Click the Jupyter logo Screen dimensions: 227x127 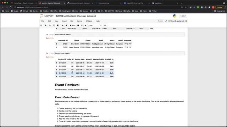click(x=47, y=16)
